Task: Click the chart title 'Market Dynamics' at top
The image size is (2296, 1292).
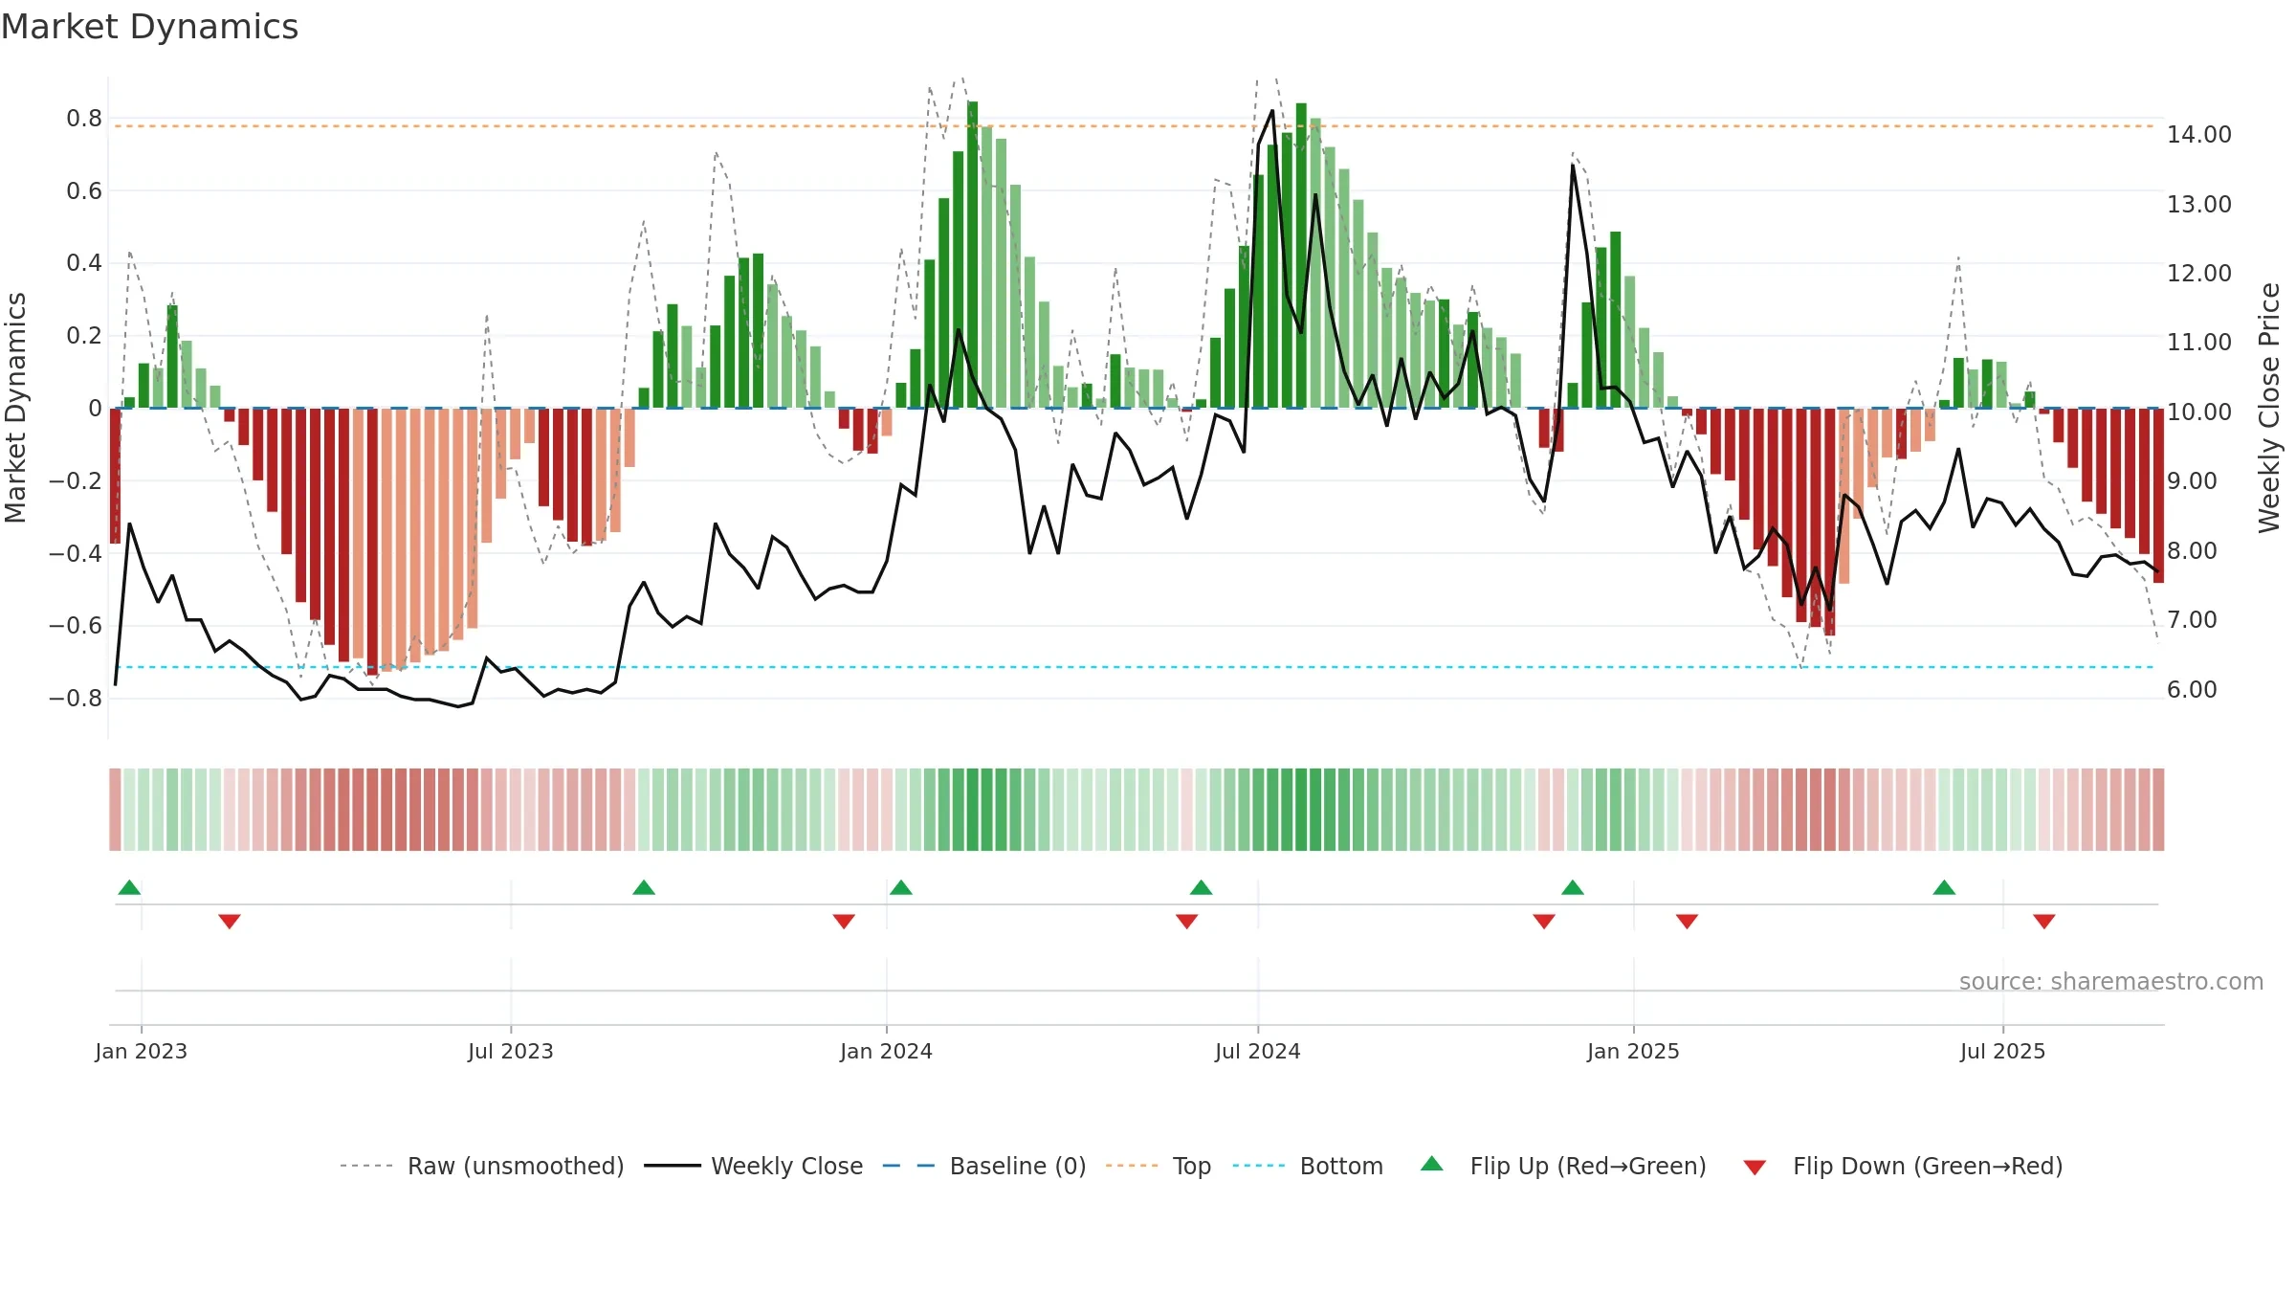Action: coord(149,27)
